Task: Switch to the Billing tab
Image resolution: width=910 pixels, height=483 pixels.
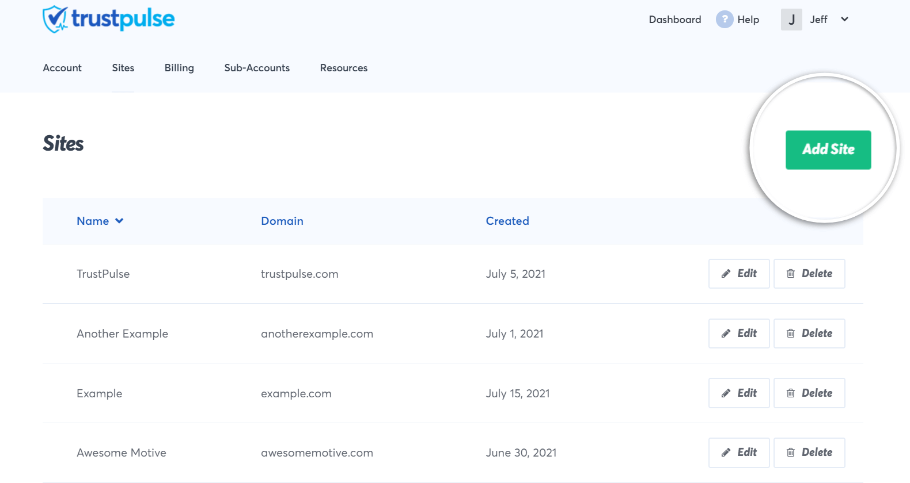Action: [x=179, y=68]
